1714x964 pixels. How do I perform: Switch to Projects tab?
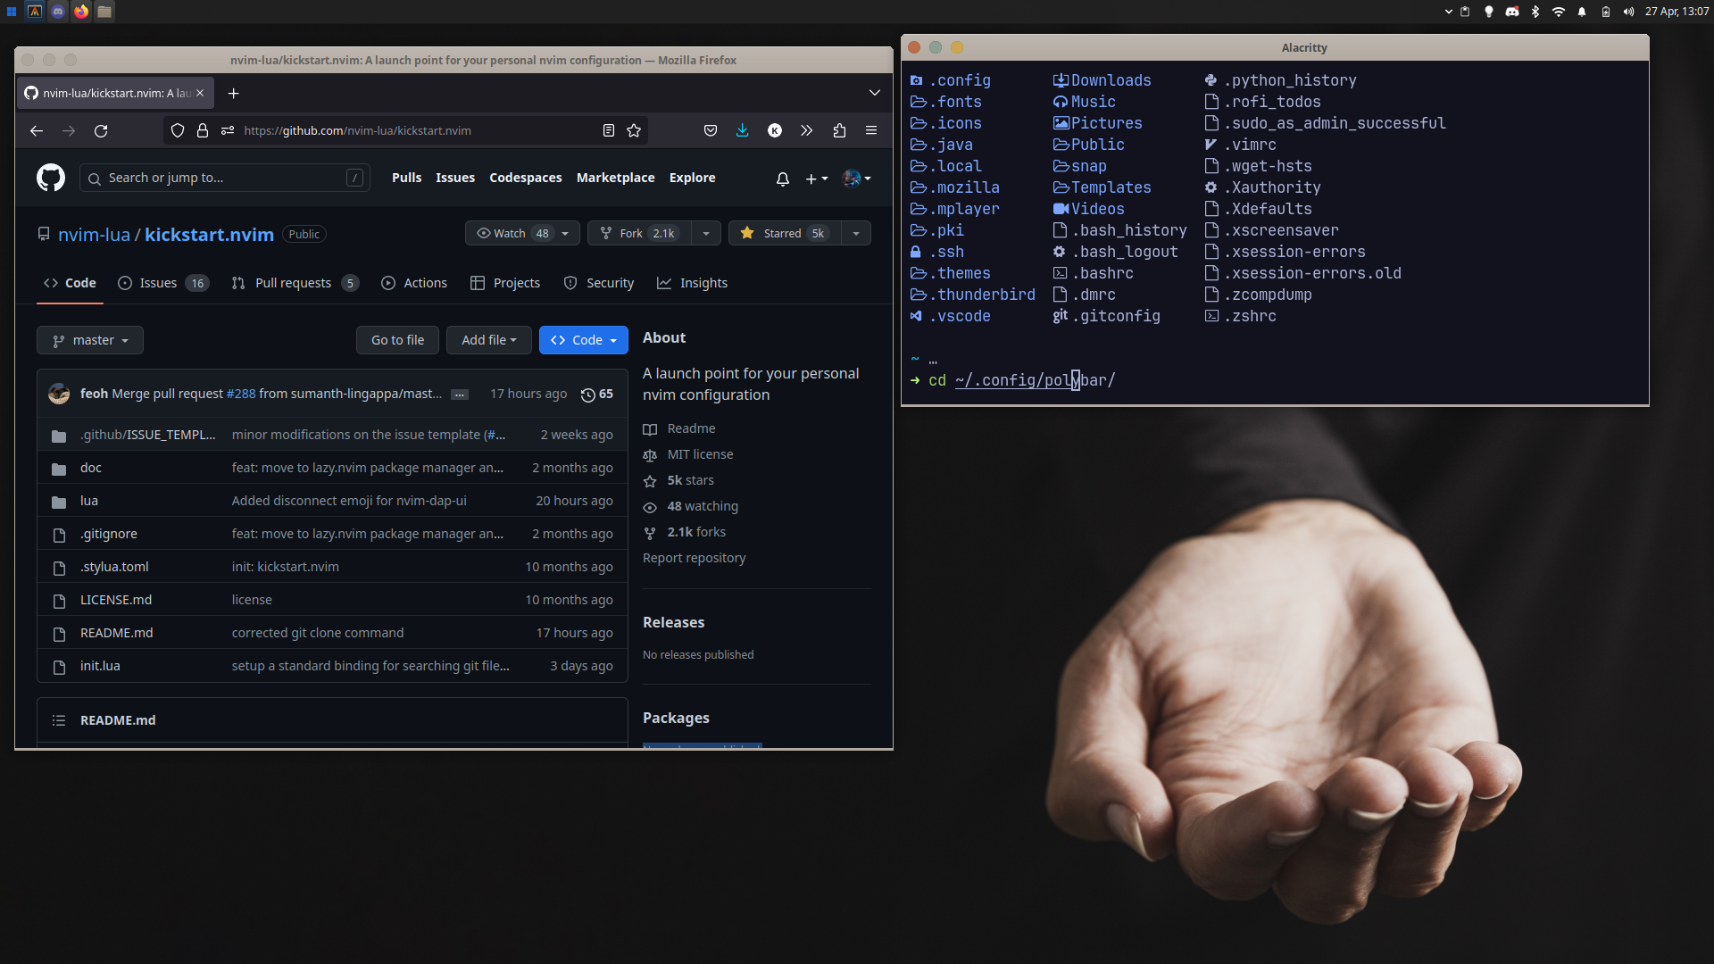[505, 283]
